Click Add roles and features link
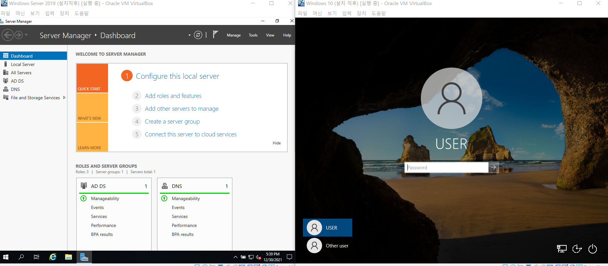The height and width of the screenshot is (266, 608). point(173,96)
